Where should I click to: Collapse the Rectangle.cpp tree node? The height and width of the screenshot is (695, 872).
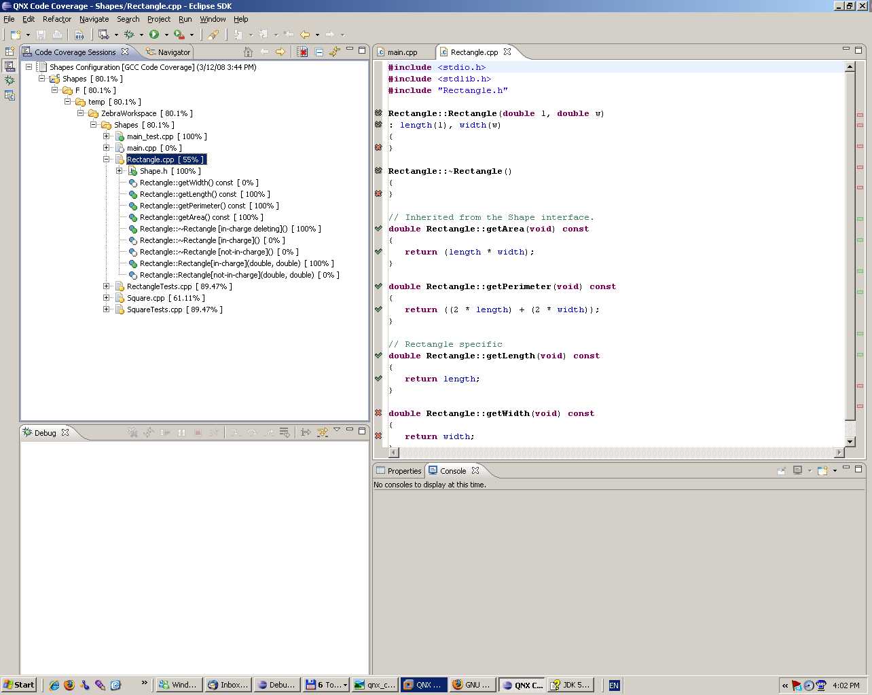[107, 159]
